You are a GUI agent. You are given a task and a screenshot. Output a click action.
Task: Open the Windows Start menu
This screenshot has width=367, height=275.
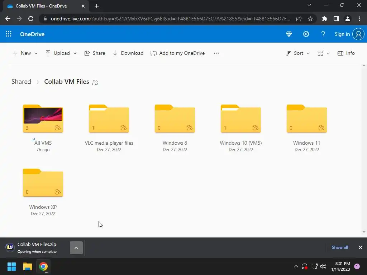(x=11, y=266)
